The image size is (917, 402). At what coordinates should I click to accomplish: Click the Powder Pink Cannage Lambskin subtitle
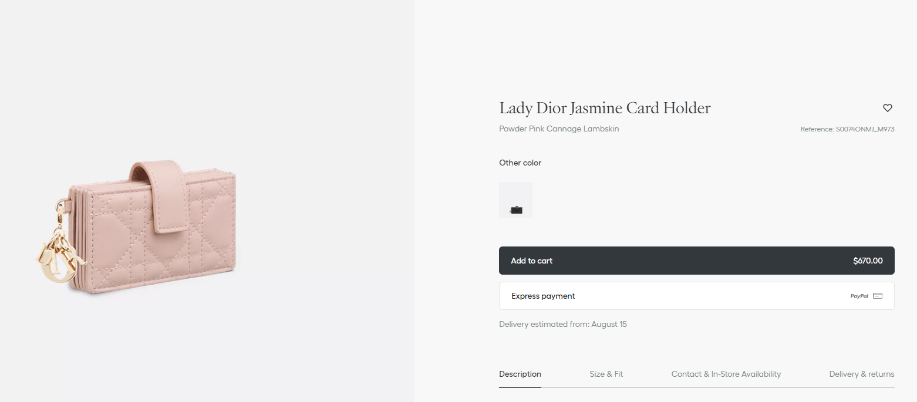[559, 129]
